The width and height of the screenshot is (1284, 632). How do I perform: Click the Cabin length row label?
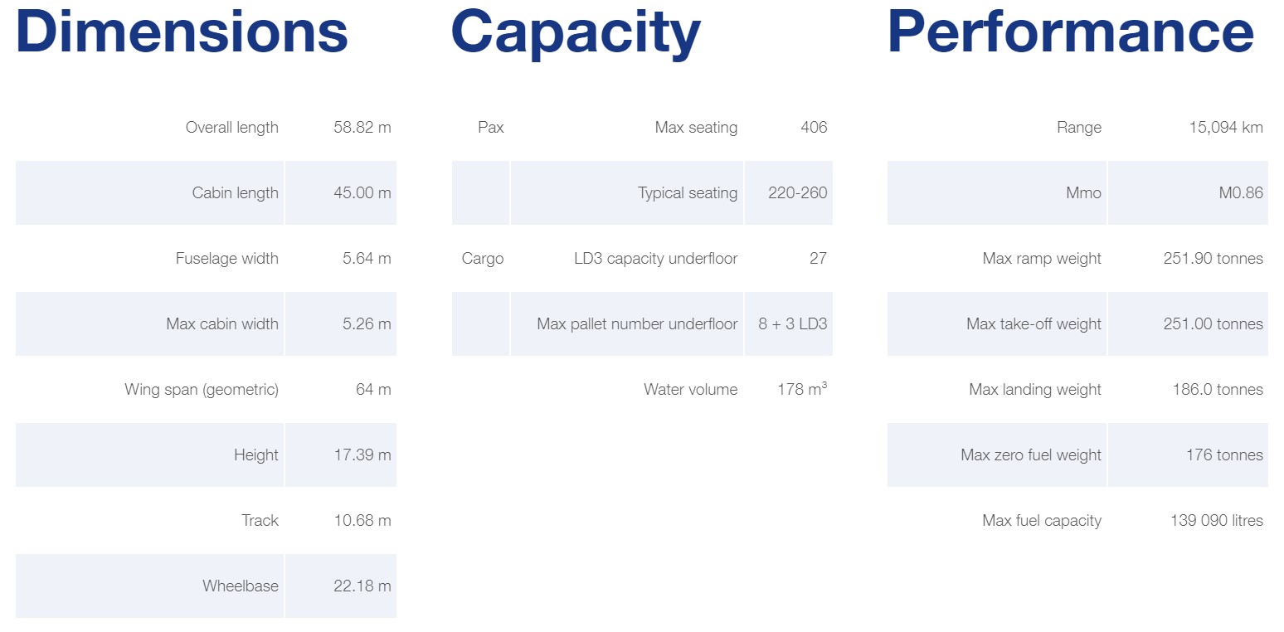[236, 193]
